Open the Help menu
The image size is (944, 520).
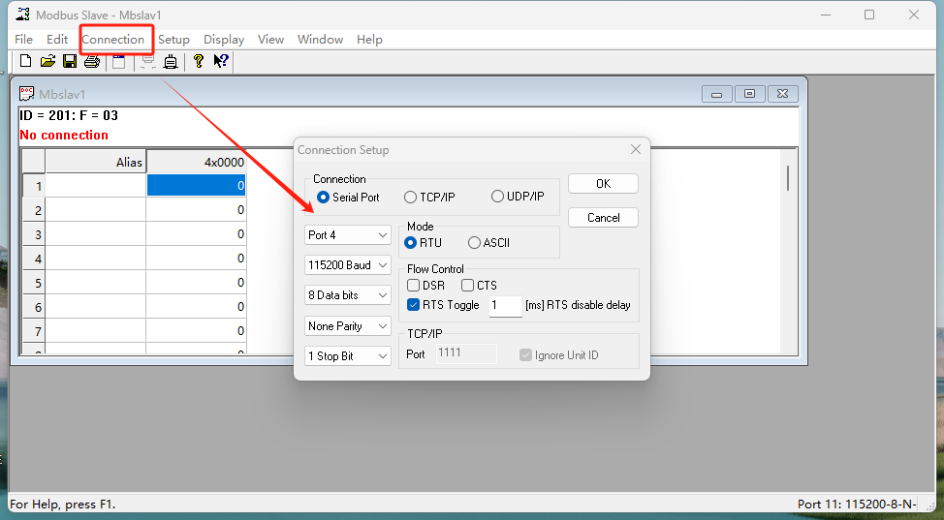coord(369,39)
